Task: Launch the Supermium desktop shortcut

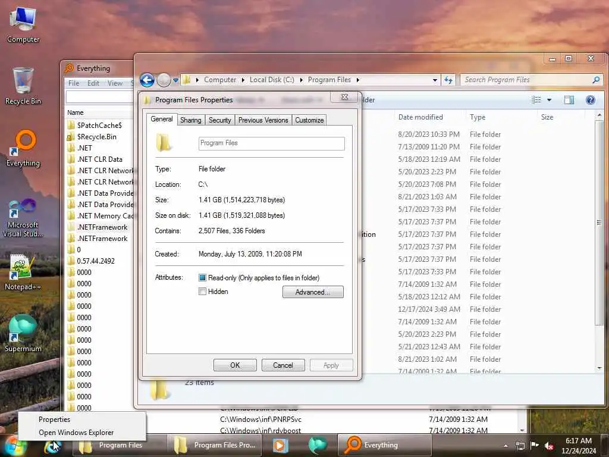Action: coord(23,333)
